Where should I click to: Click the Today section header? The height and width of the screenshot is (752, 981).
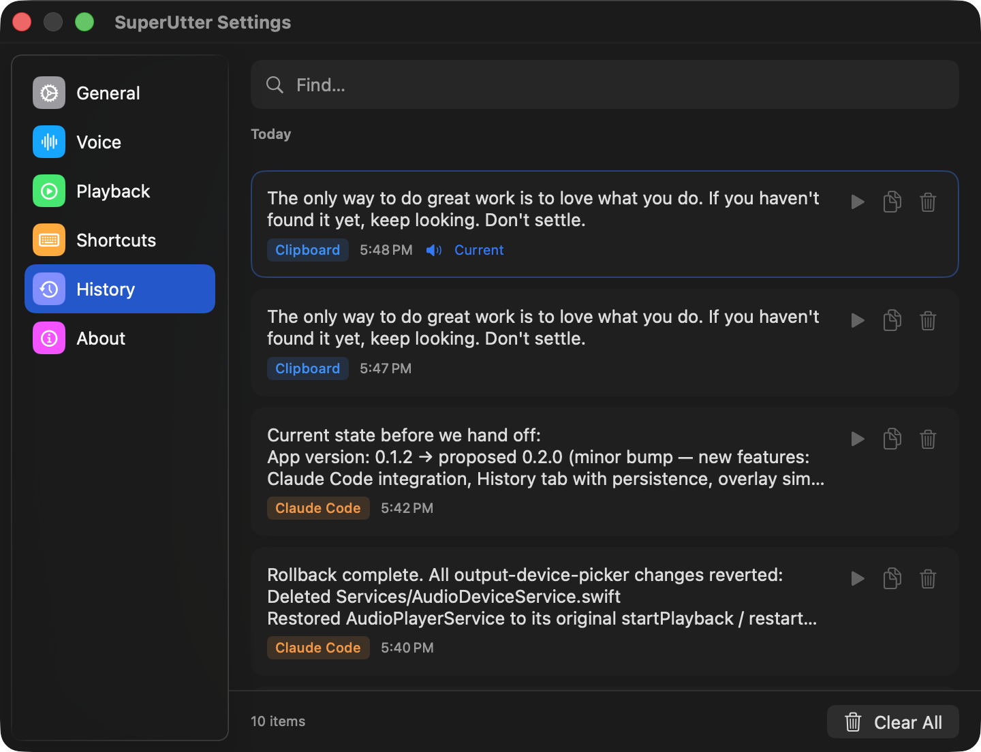(271, 134)
